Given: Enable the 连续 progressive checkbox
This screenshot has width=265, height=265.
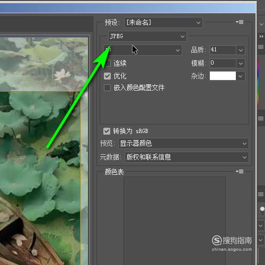Looking at the screenshot, I should click(108, 63).
